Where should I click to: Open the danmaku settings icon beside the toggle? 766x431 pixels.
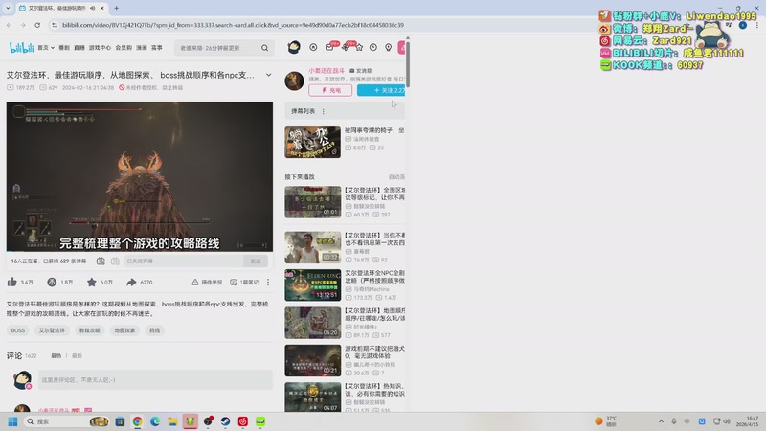[115, 261]
